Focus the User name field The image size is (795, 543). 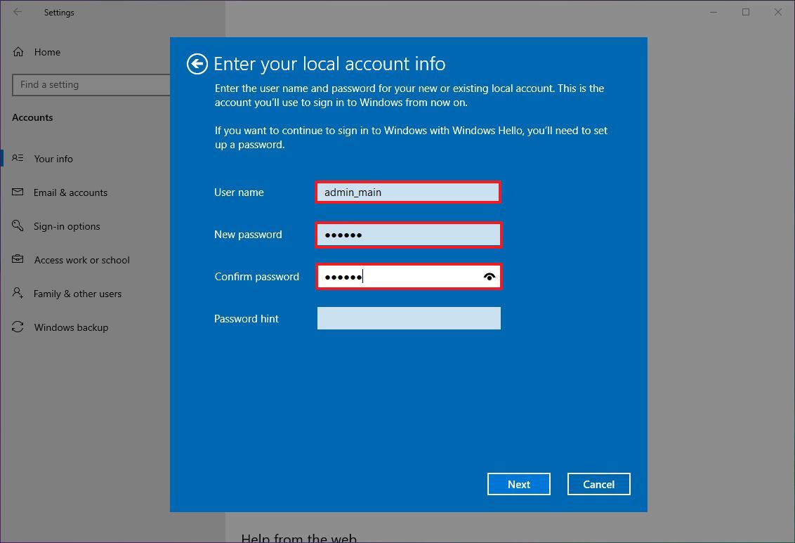407,192
